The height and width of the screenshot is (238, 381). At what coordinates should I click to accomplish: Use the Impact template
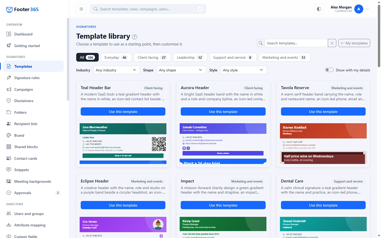coord(223,205)
